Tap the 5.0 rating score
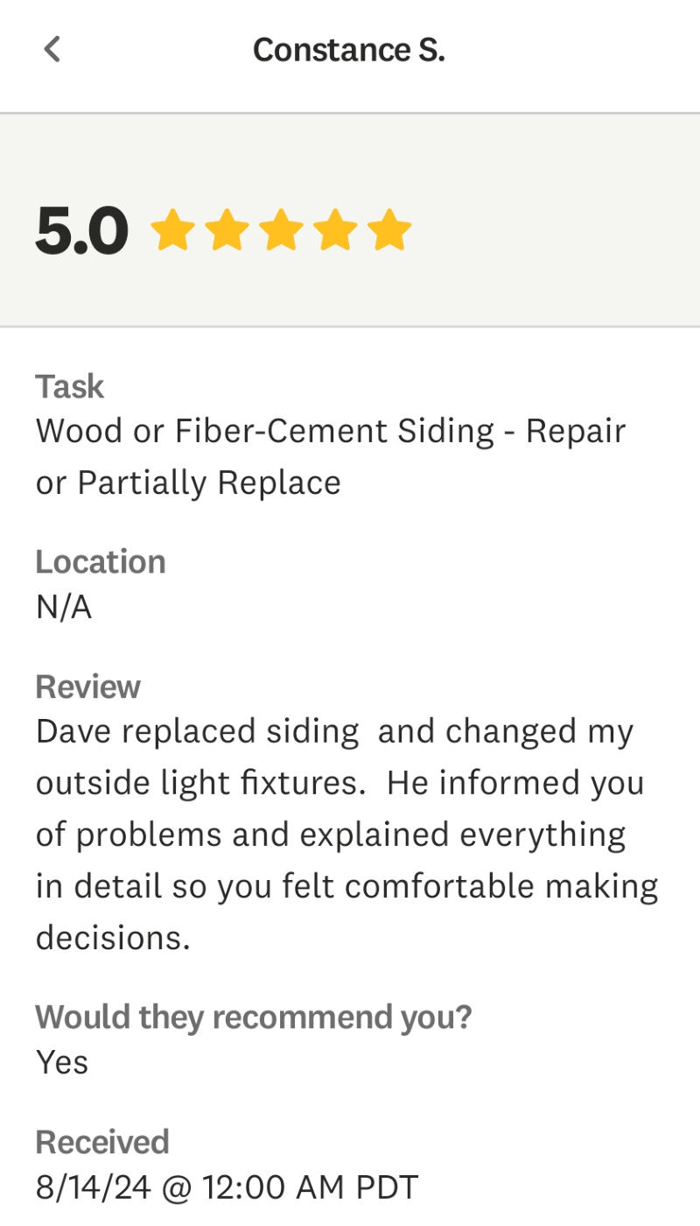The height and width of the screenshot is (1226, 700). [81, 231]
